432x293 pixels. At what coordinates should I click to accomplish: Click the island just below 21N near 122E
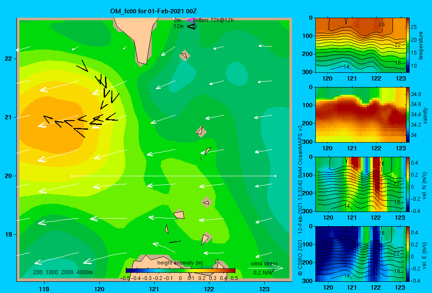(201, 131)
